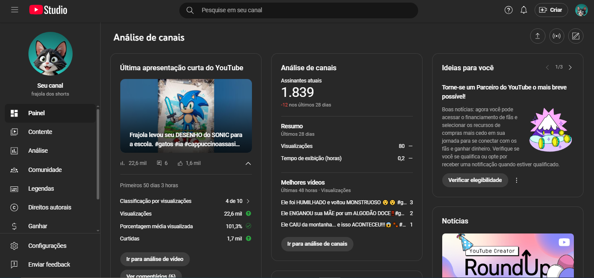Screen dimensions: 594x278
Task: Click Ver comentários (6) button
Action: (151, 275)
